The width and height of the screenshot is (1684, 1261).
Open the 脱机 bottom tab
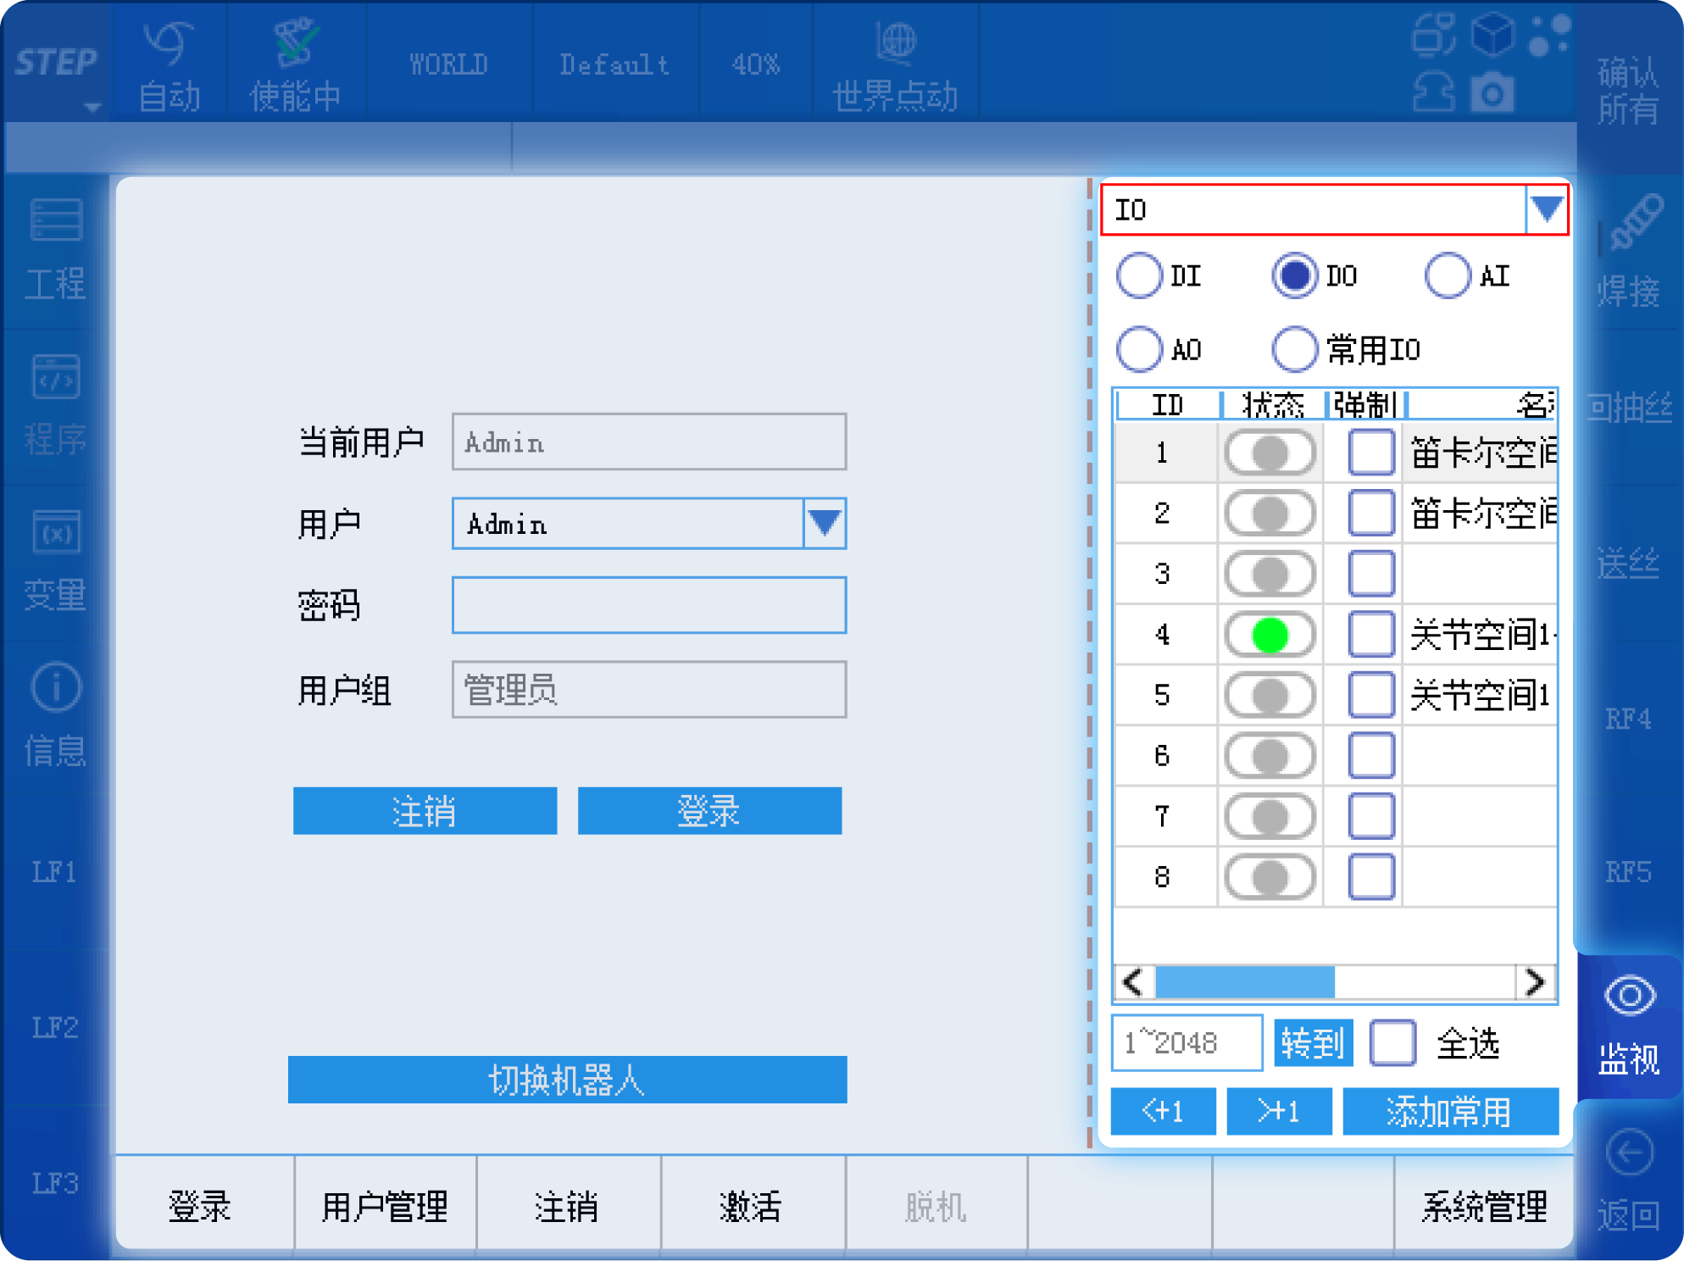pos(936,1205)
